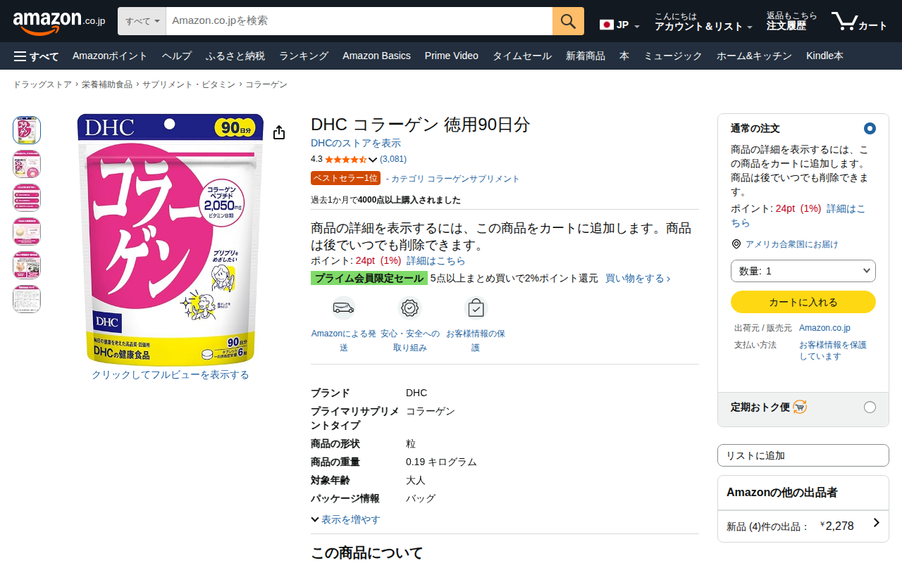Click the カートに入れる button
The height and width of the screenshot is (563, 902).
point(803,302)
